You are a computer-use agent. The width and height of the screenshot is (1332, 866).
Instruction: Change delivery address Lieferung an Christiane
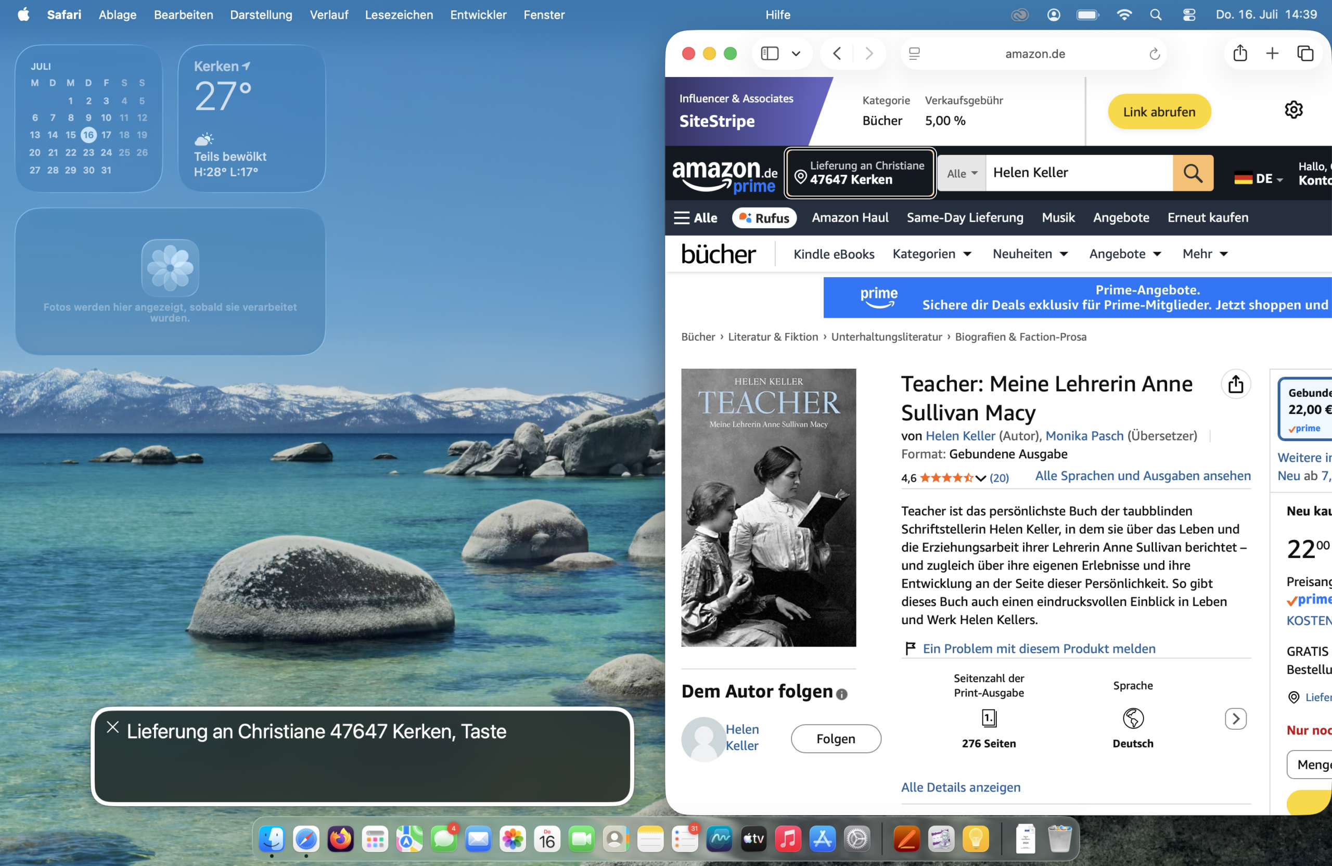860,173
